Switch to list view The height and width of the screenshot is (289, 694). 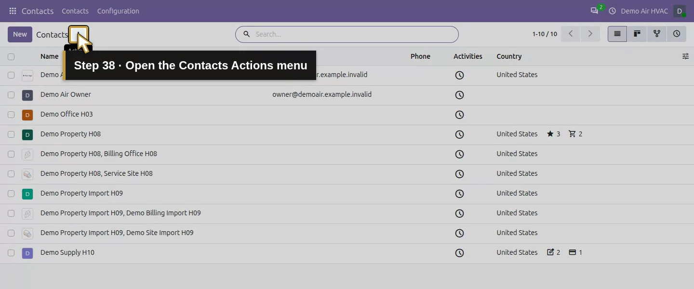[x=617, y=34]
